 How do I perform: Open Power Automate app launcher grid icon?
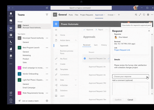coord(56,24)
